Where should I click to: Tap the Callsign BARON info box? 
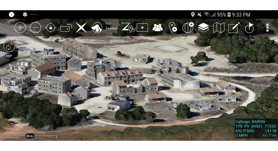coord(256,129)
